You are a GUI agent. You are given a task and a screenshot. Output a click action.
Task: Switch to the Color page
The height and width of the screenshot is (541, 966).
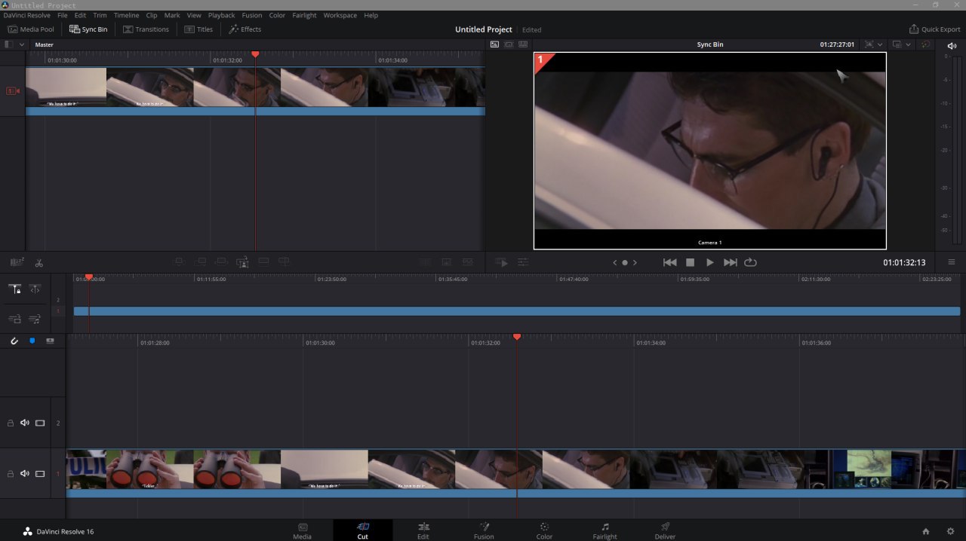[x=544, y=530]
